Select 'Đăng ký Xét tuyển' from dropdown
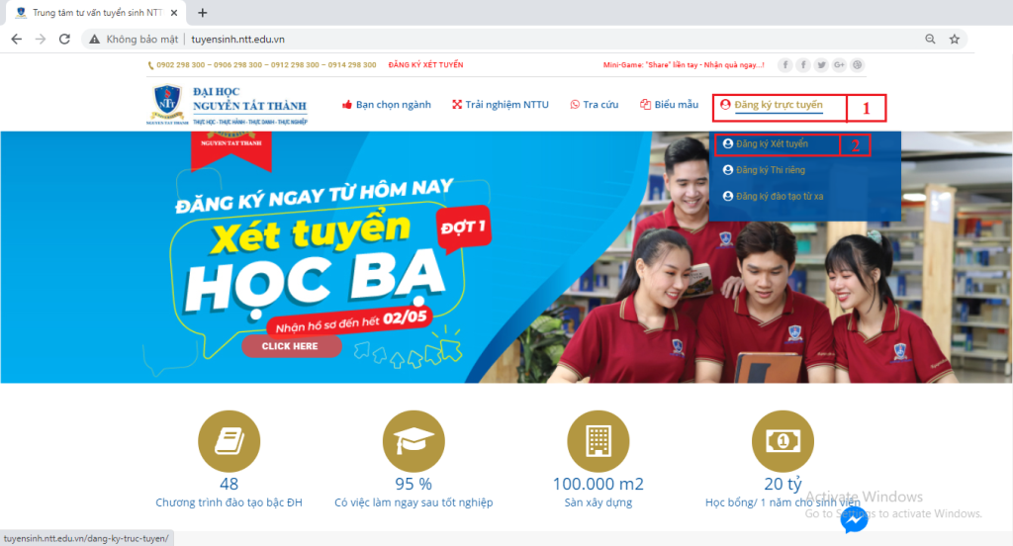Screen dimensions: 1013x546 click(x=772, y=143)
